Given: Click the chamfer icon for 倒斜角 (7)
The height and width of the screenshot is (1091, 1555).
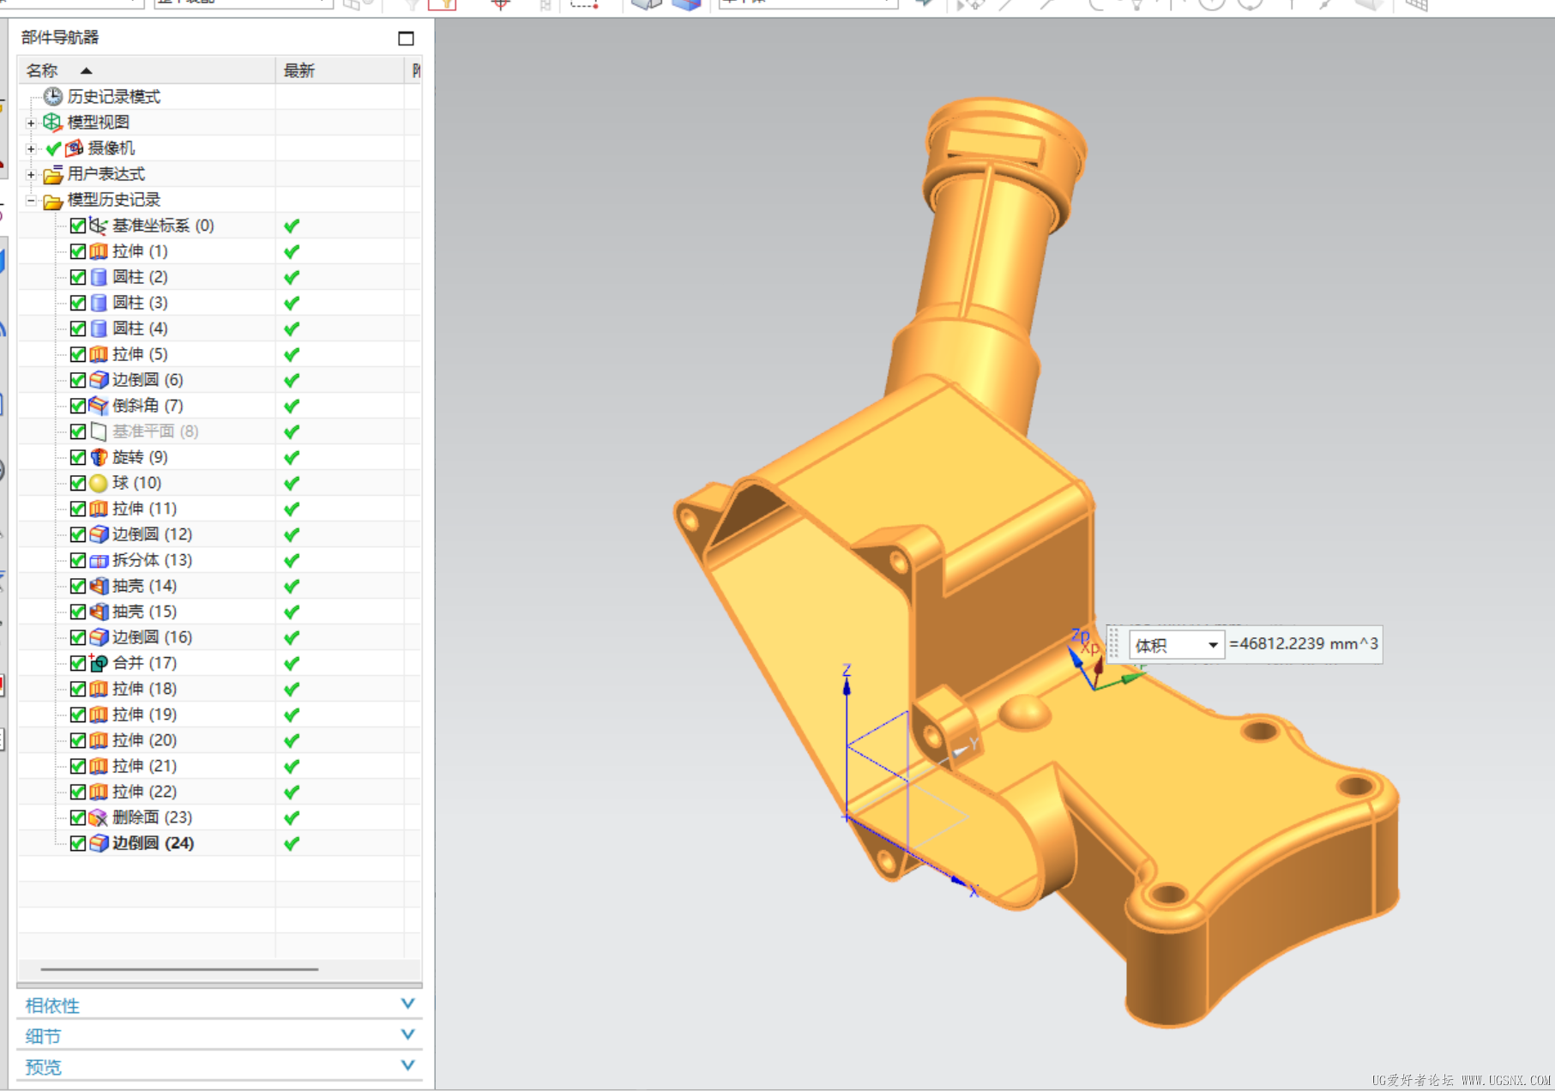Looking at the screenshot, I should (x=99, y=406).
